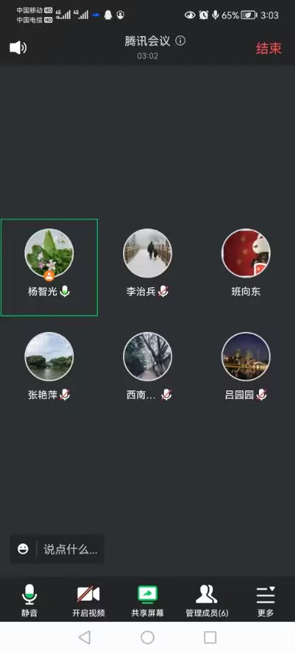Tap 张艳萍 lake avatar
Image resolution: width=295 pixels, height=653 pixels.
point(49,356)
